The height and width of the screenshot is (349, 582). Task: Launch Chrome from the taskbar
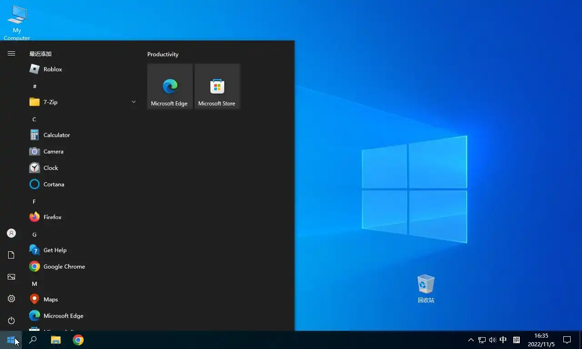tap(78, 340)
